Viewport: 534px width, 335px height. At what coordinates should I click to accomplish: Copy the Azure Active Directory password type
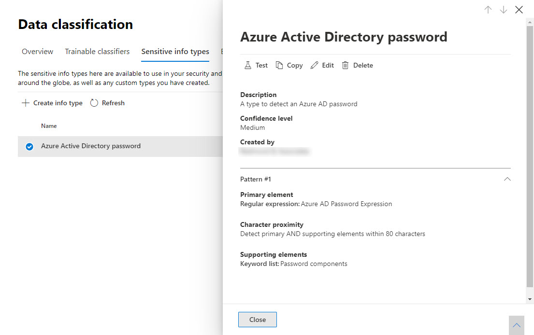(289, 65)
